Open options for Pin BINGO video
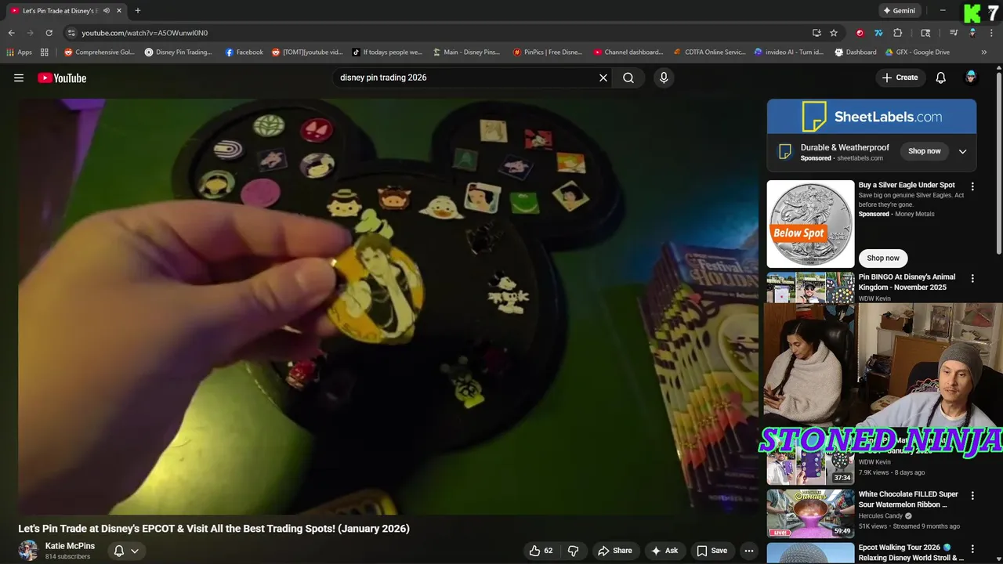The image size is (1003, 564). click(x=972, y=278)
